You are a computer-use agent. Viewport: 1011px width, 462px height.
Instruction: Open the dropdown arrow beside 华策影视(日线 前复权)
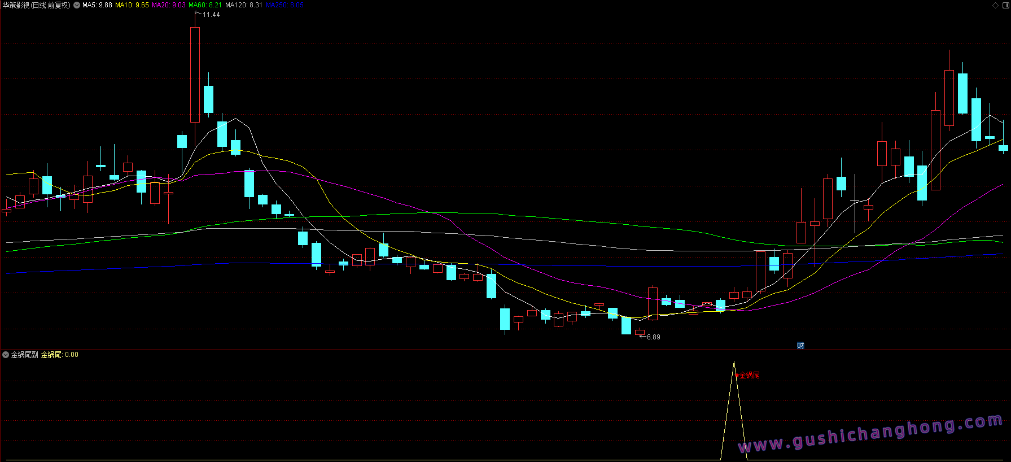click(x=77, y=5)
